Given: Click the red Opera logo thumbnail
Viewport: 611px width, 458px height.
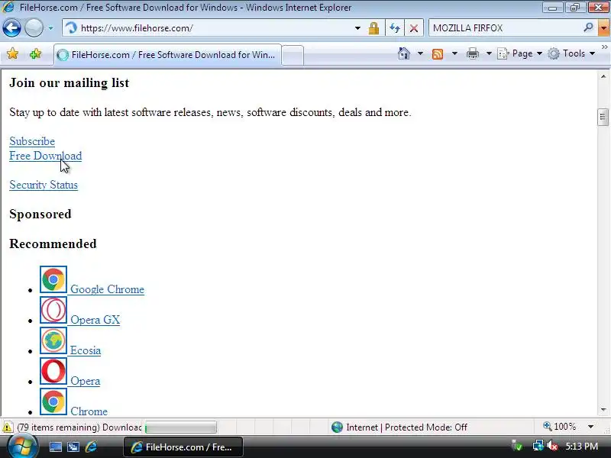Looking at the screenshot, I should click(53, 372).
